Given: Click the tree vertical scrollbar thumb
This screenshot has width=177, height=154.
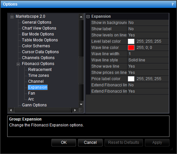Looking at the screenshot, I should tap(81, 70).
